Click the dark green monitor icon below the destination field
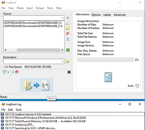Screen dimensions: 145x130 tap(69, 72)
